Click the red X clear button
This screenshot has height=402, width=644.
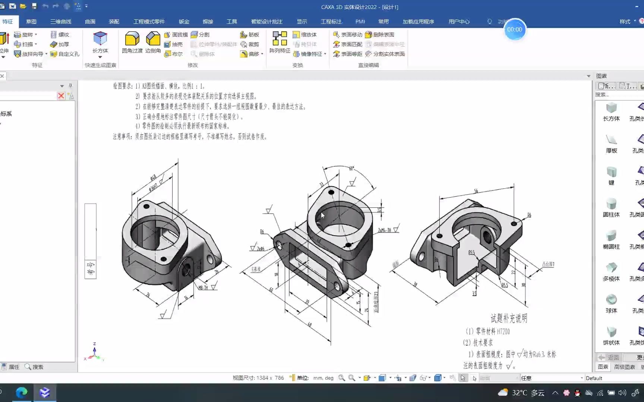click(x=61, y=96)
